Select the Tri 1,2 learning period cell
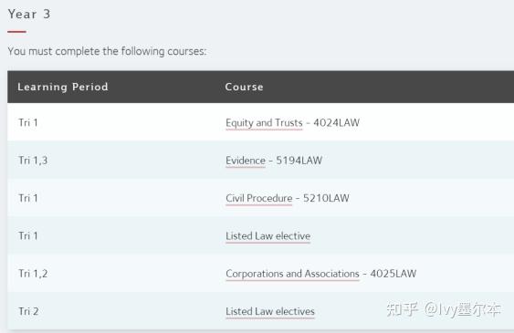 (33, 274)
